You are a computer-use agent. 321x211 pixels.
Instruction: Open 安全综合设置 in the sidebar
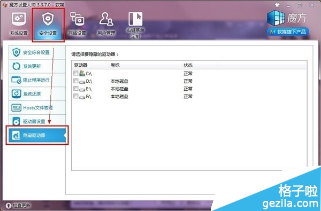pyautogui.click(x=37, y=52)
